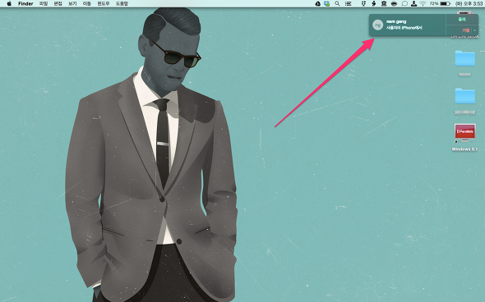Click the 'ng' caller avatar in notification

click(377, 25)
